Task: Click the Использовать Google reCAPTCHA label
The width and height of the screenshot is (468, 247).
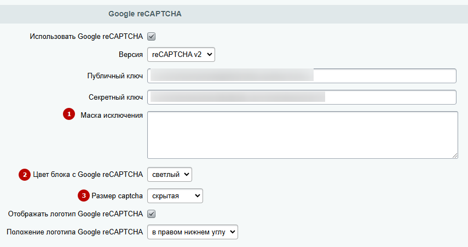Action: point(86,37)
